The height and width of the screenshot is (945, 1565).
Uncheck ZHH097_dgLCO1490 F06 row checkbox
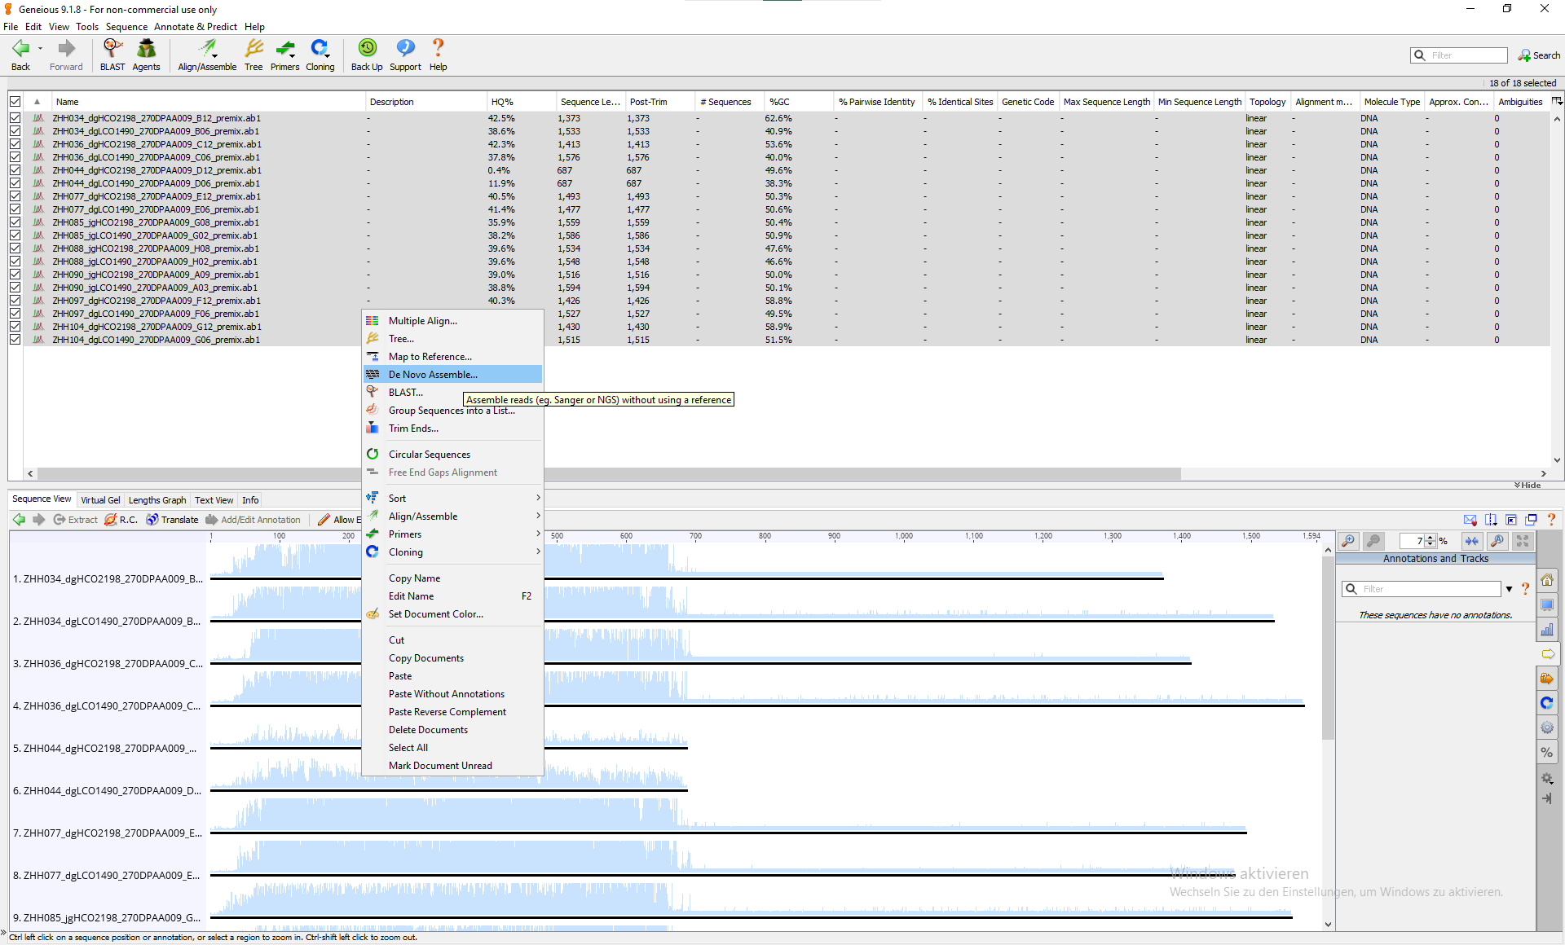(x=15, y=314)
